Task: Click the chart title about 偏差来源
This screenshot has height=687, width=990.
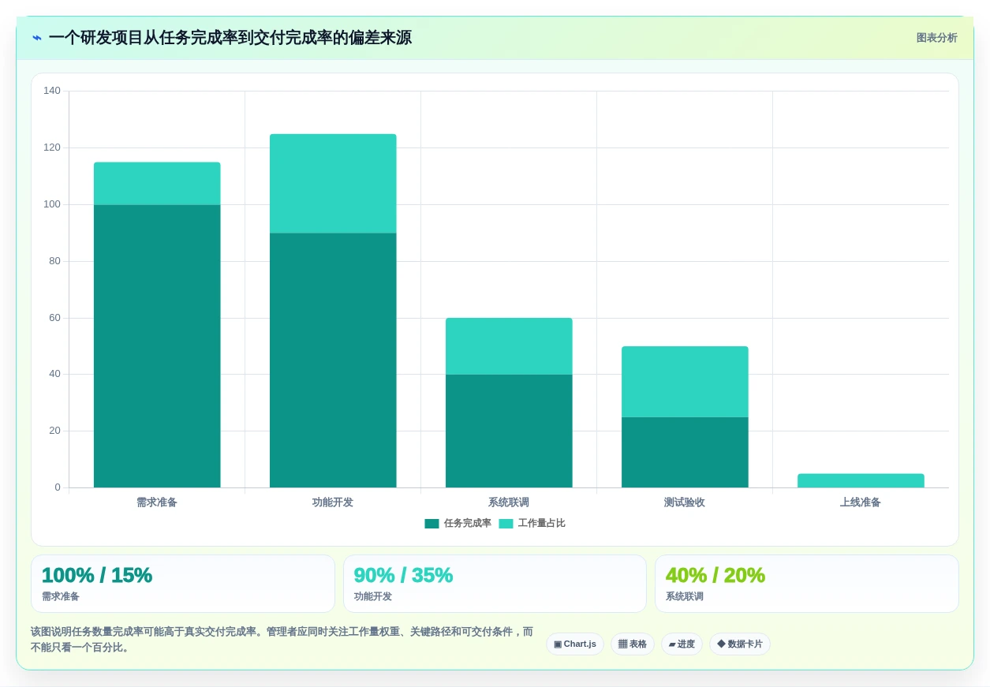Action: [230, 38]
